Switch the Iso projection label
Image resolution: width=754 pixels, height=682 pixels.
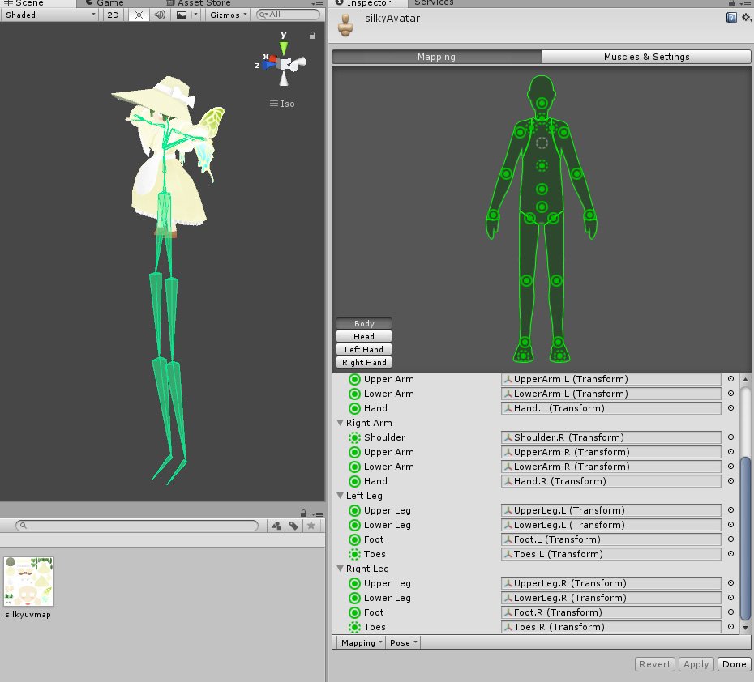pos(282,103)
